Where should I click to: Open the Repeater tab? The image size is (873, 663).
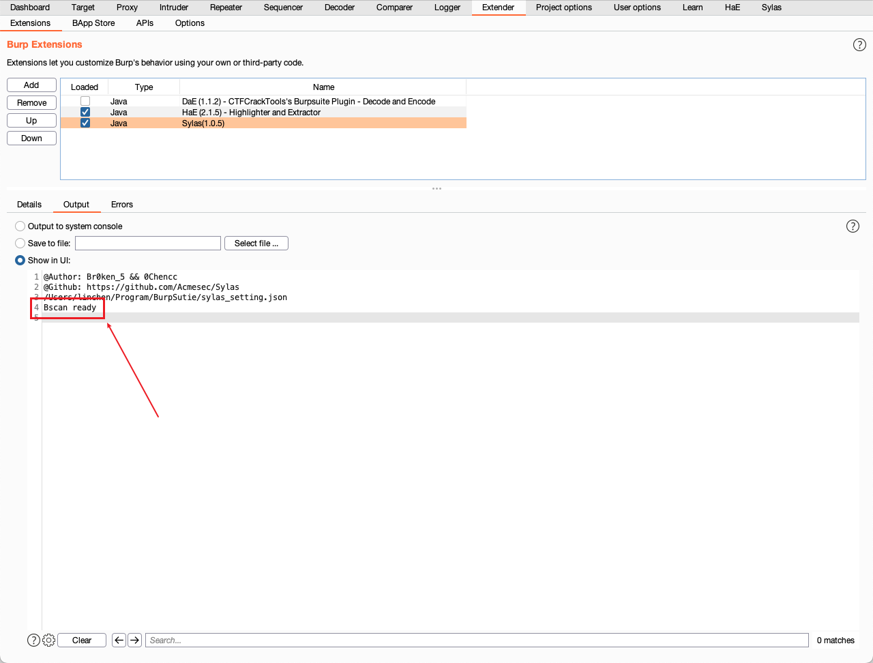click(226, 8)
